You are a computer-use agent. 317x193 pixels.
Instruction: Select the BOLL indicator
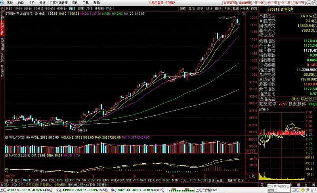coord(184,180)
